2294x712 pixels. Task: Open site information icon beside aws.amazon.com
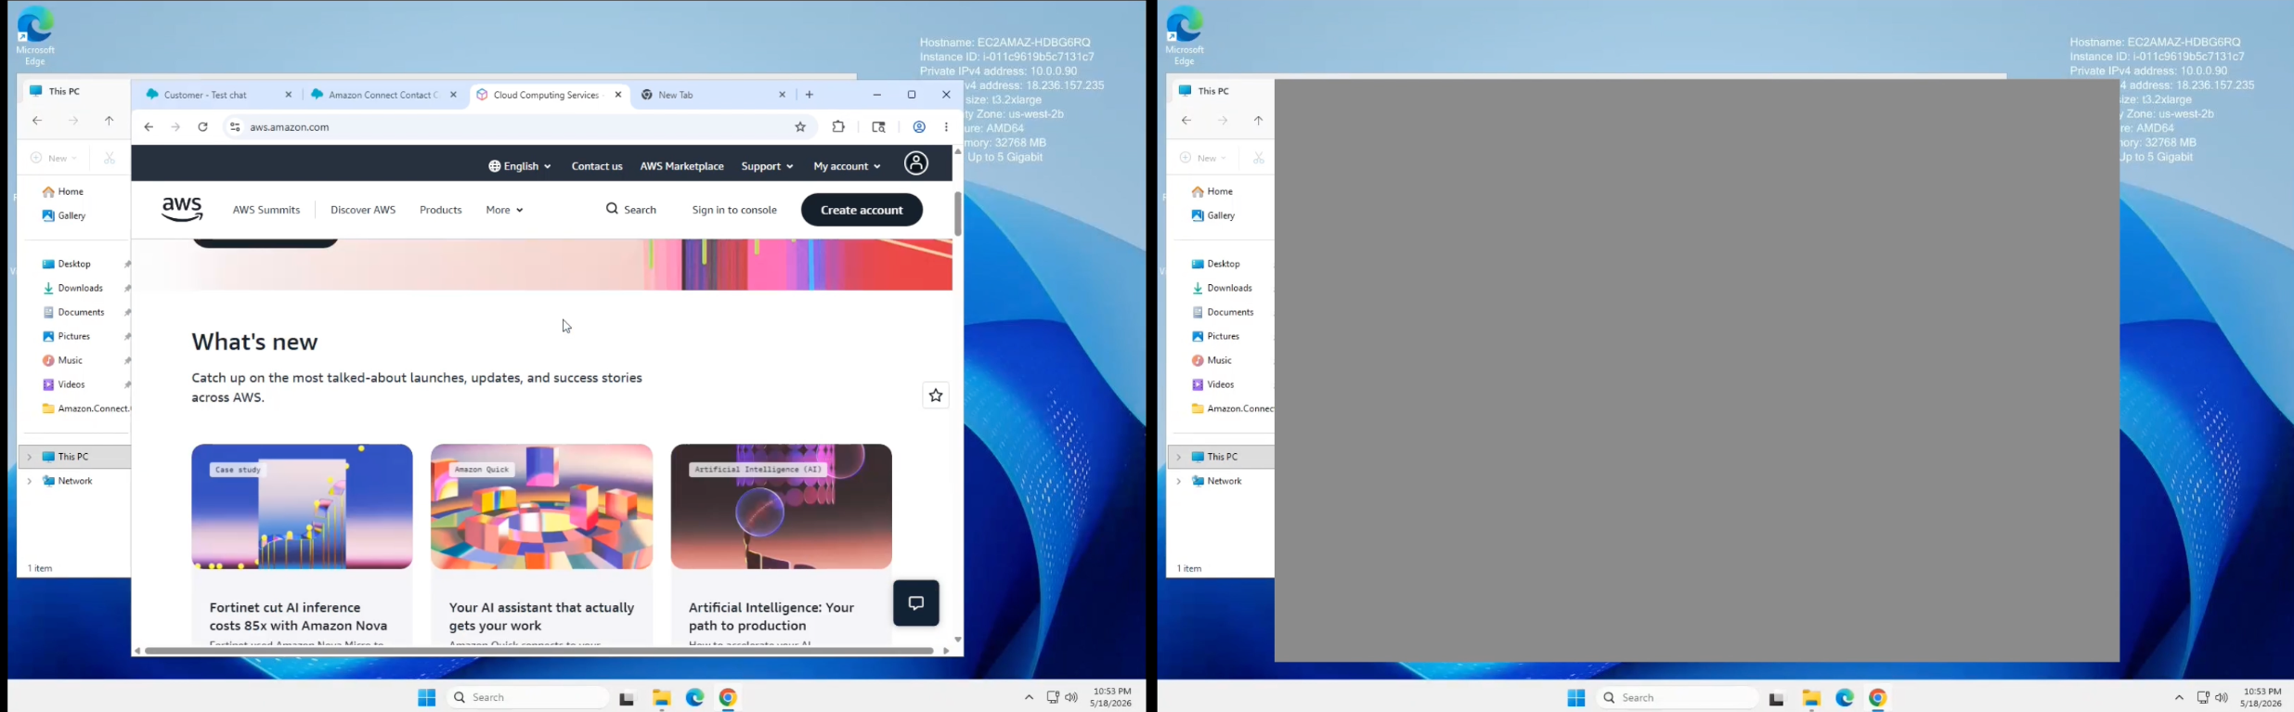pyautogui.click(x=235, y=127)
